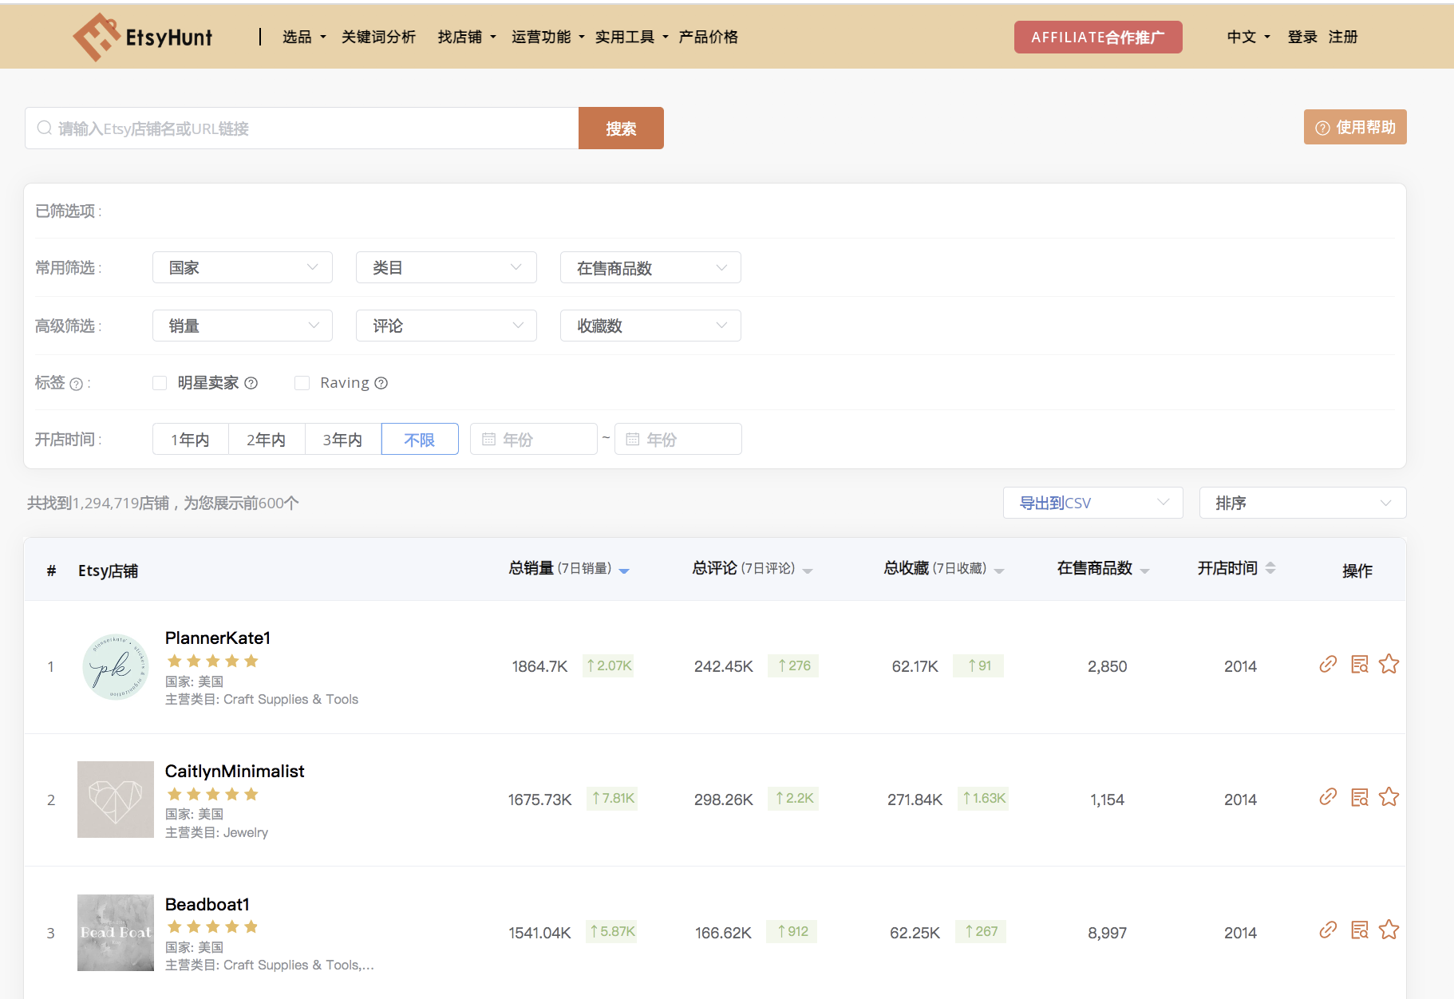Select 不限 opening time
Viewport: 1454px width, 999px height.
click(420, 439)
